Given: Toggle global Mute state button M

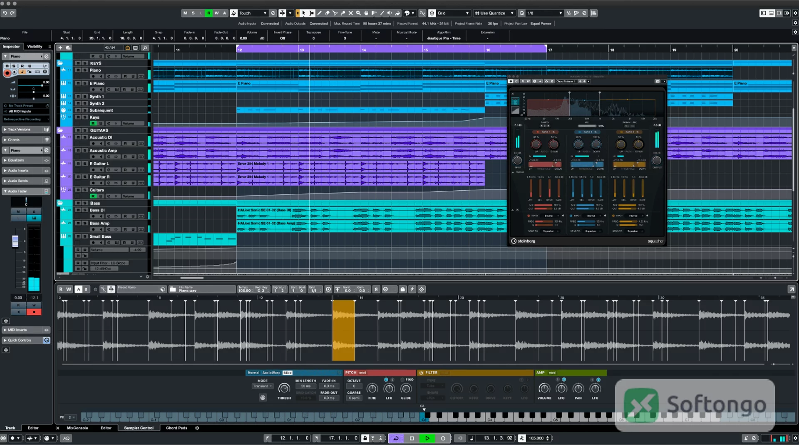Looking at the screenshot, I should coord(185,13).
